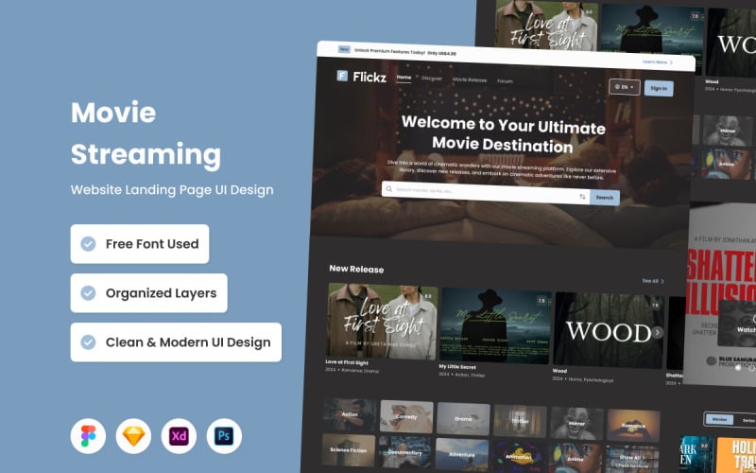The image size is (756, 473).
Task: Click the 2024 Romance, Drama caption
Action: coord(352,370)
